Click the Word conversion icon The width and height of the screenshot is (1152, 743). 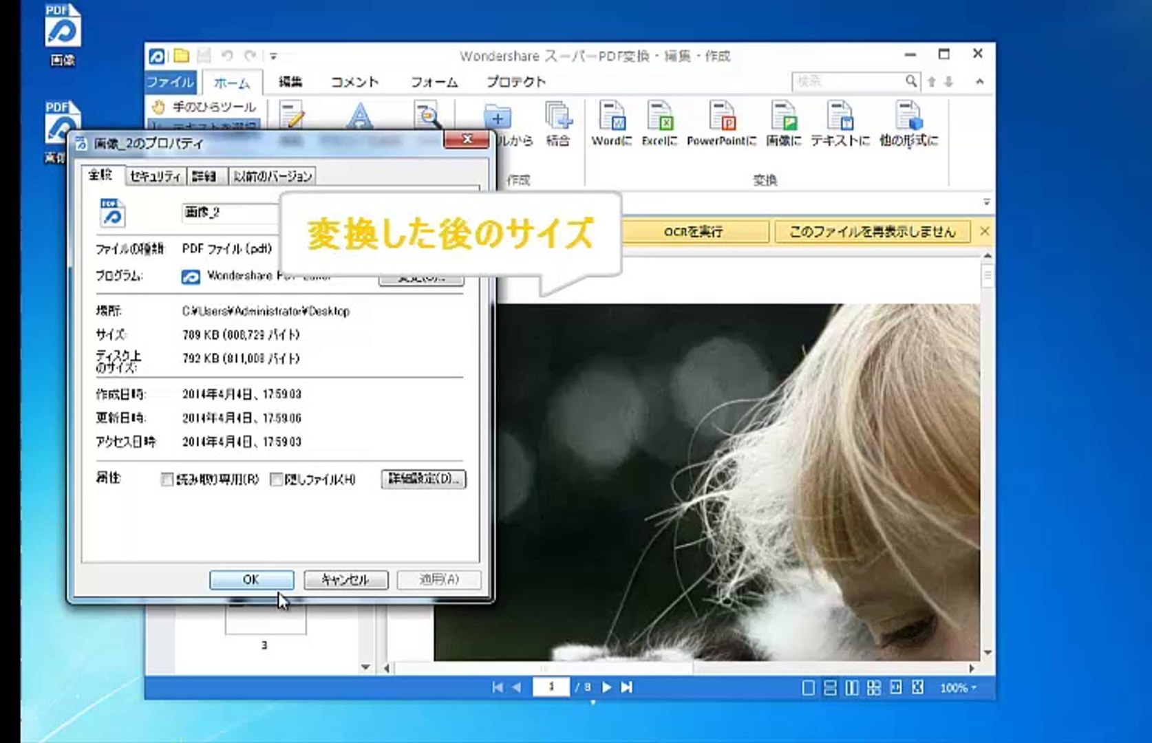pyautogui.click(x=611, y=117)
